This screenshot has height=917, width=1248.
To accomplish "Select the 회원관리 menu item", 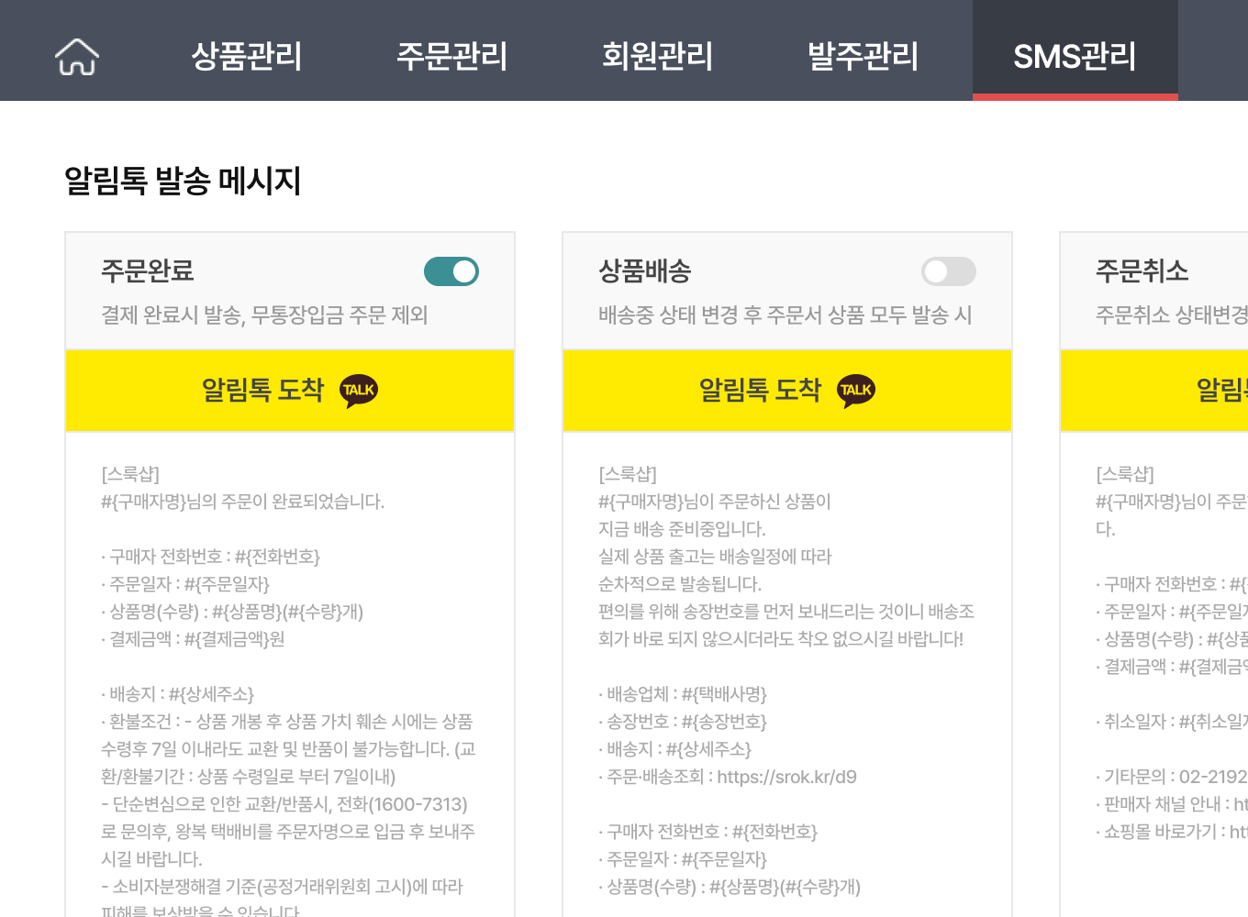I will (x=657, y=57).
